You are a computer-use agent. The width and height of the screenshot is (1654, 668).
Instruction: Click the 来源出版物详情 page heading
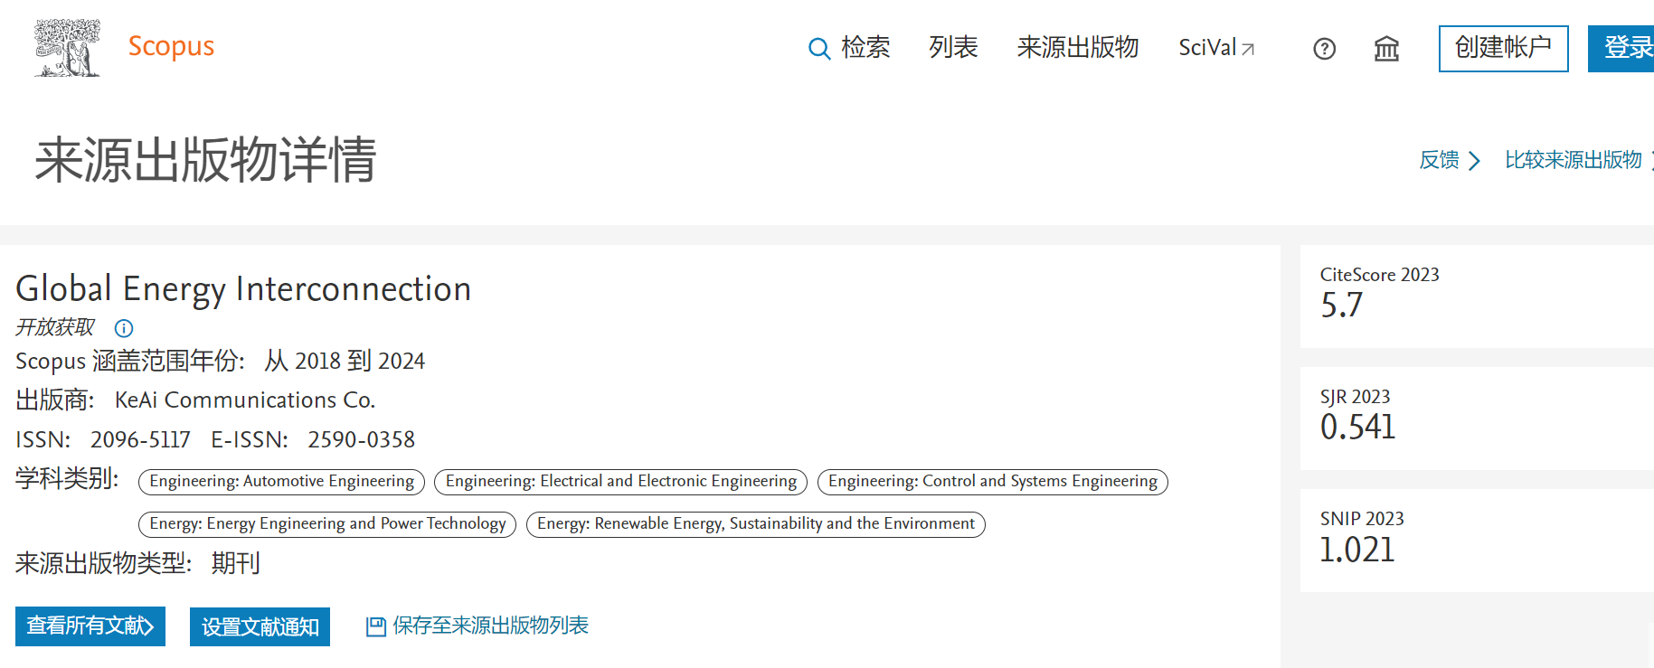tap(205, 160)
